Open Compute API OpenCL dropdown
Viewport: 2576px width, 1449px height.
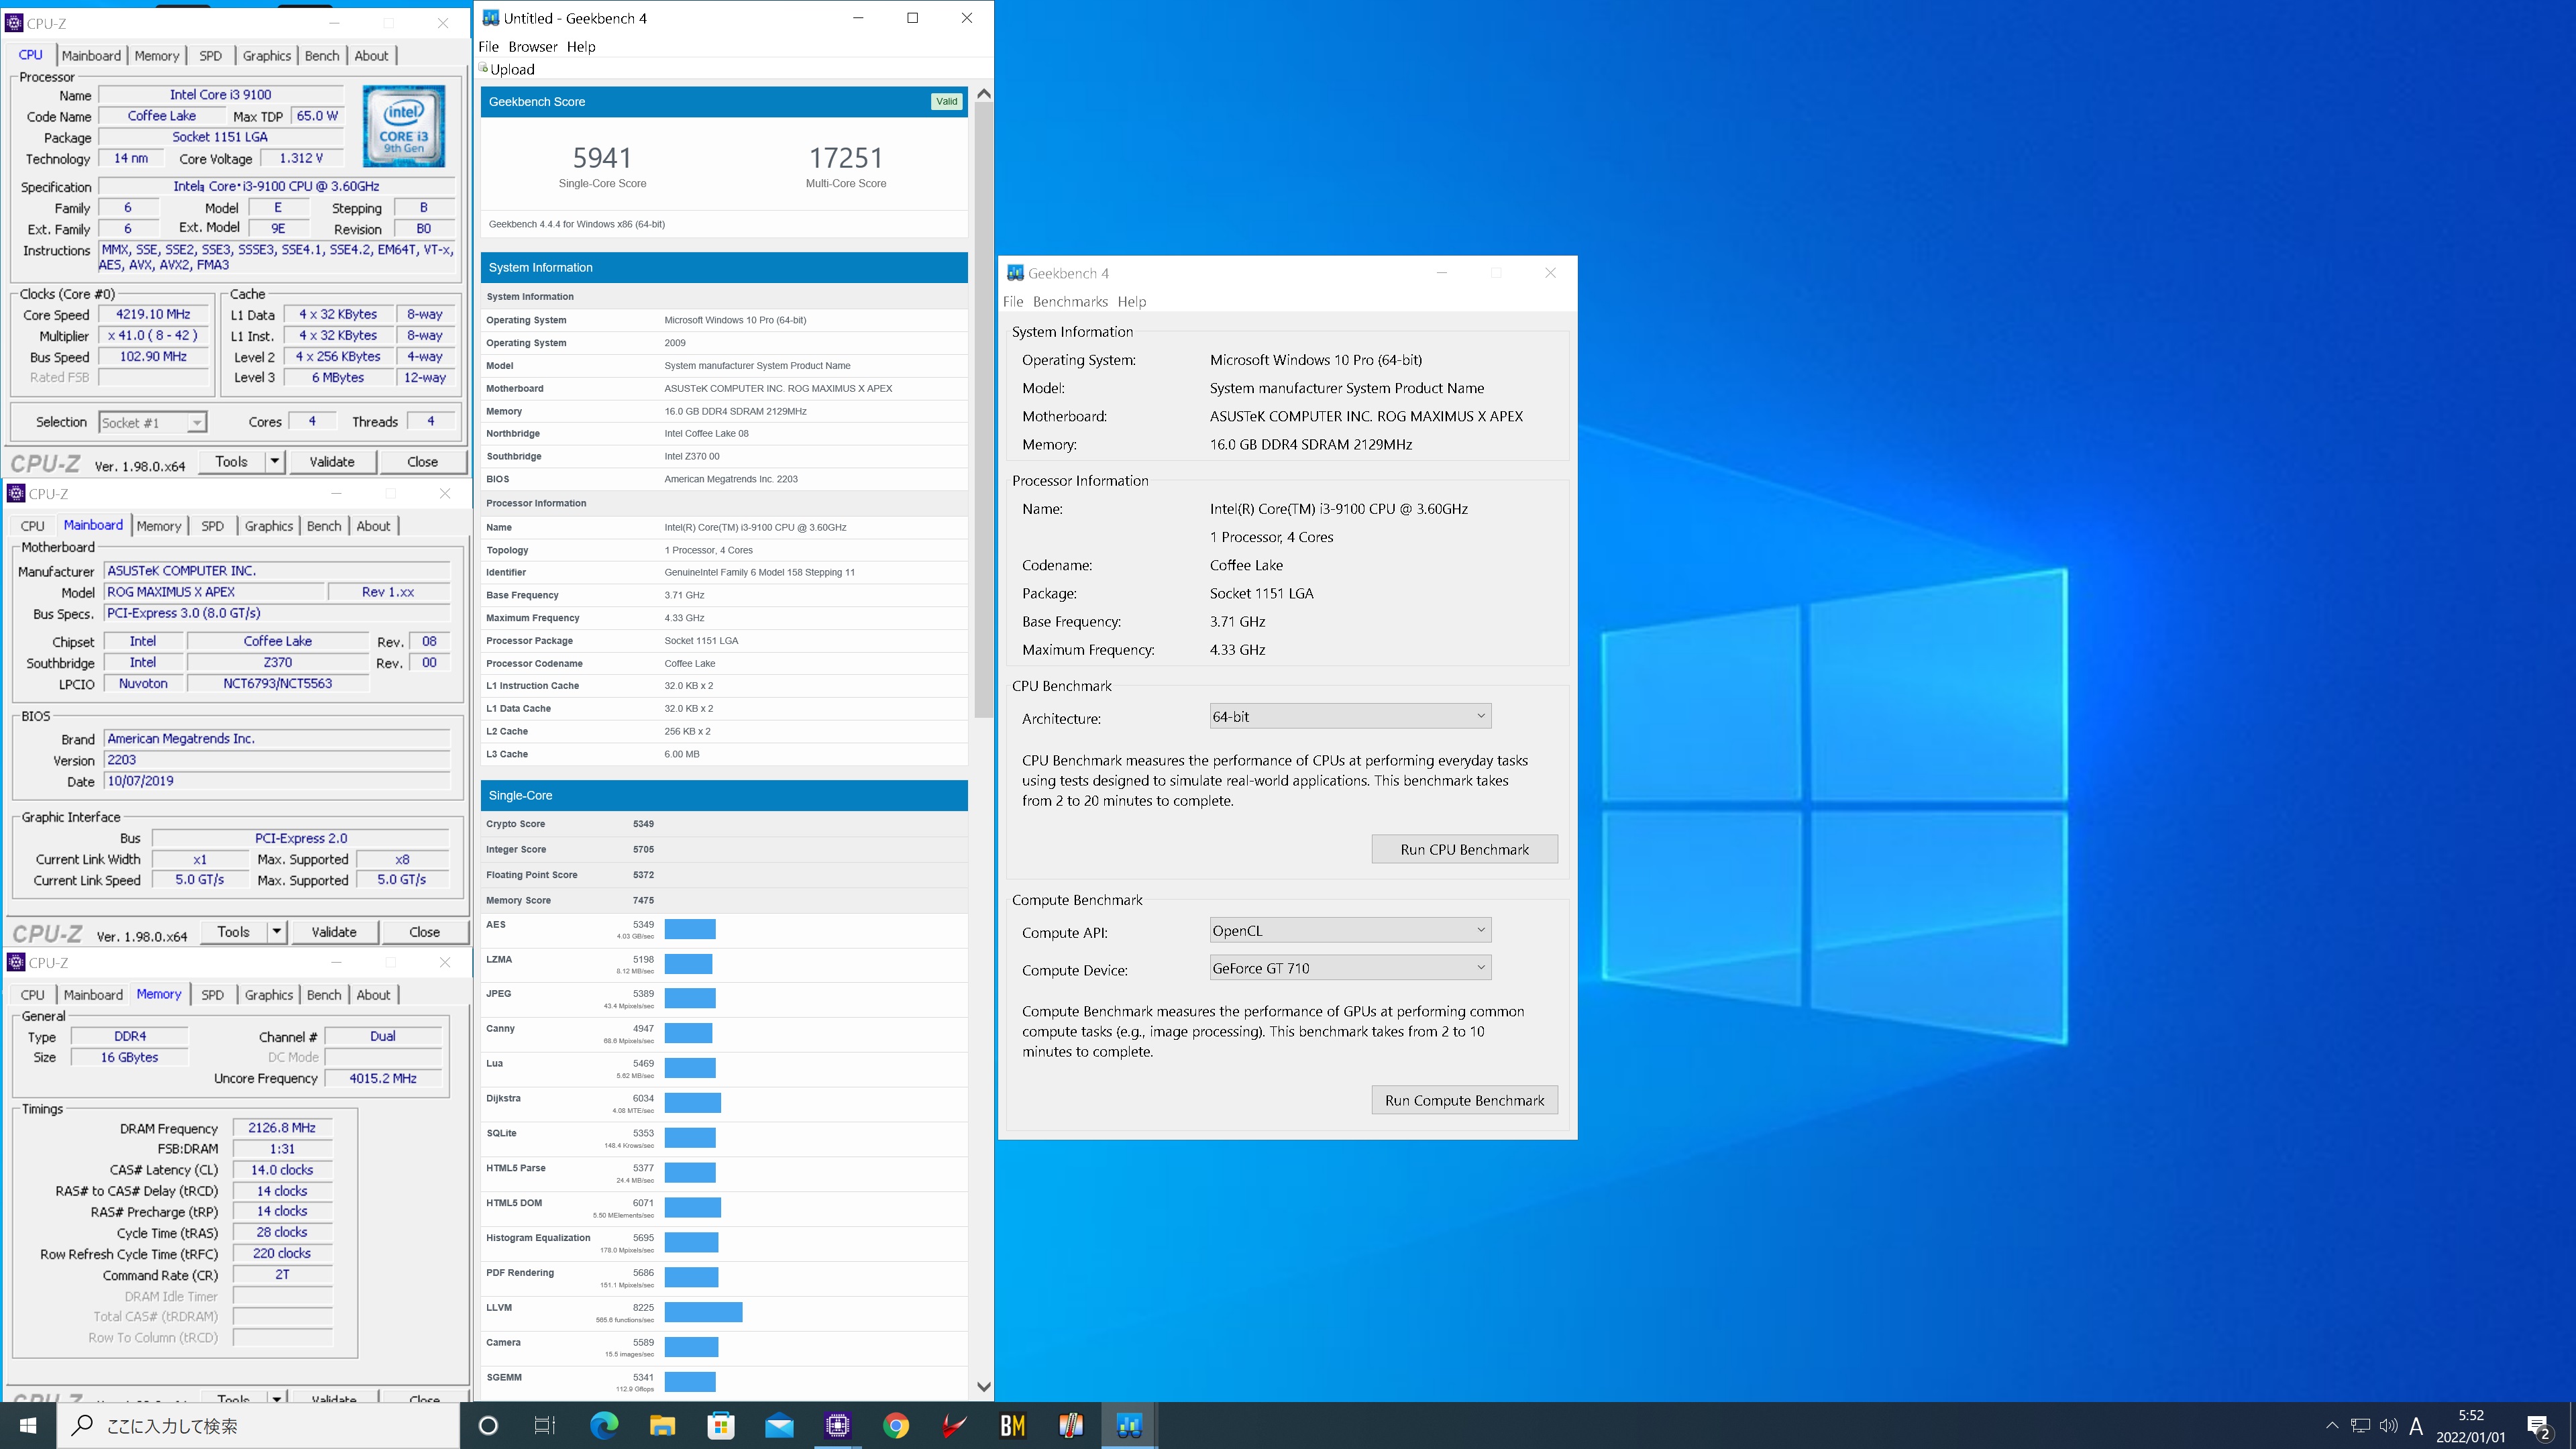click(1350, 930)
